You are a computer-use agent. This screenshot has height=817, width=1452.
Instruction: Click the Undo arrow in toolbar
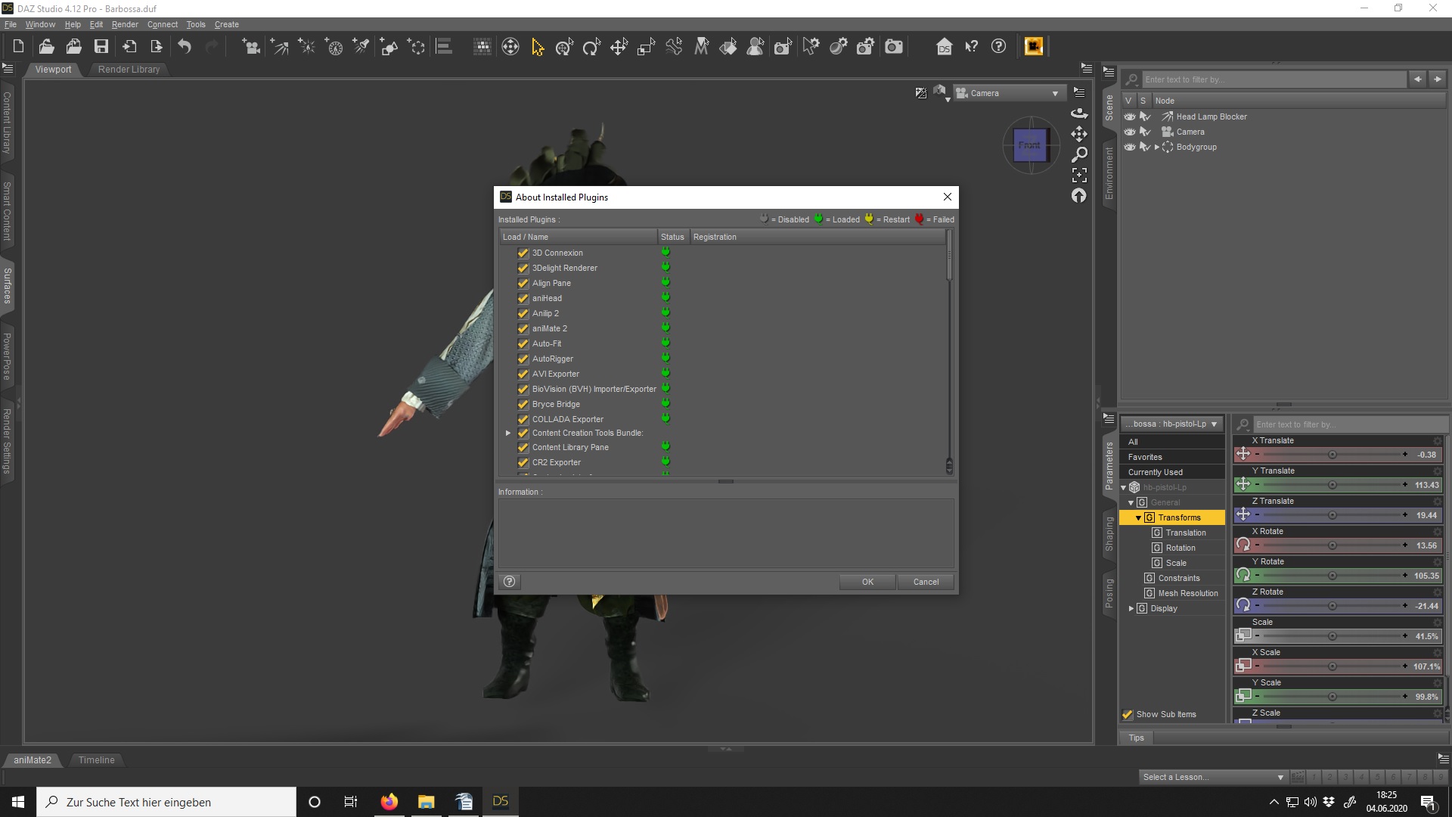185,47
